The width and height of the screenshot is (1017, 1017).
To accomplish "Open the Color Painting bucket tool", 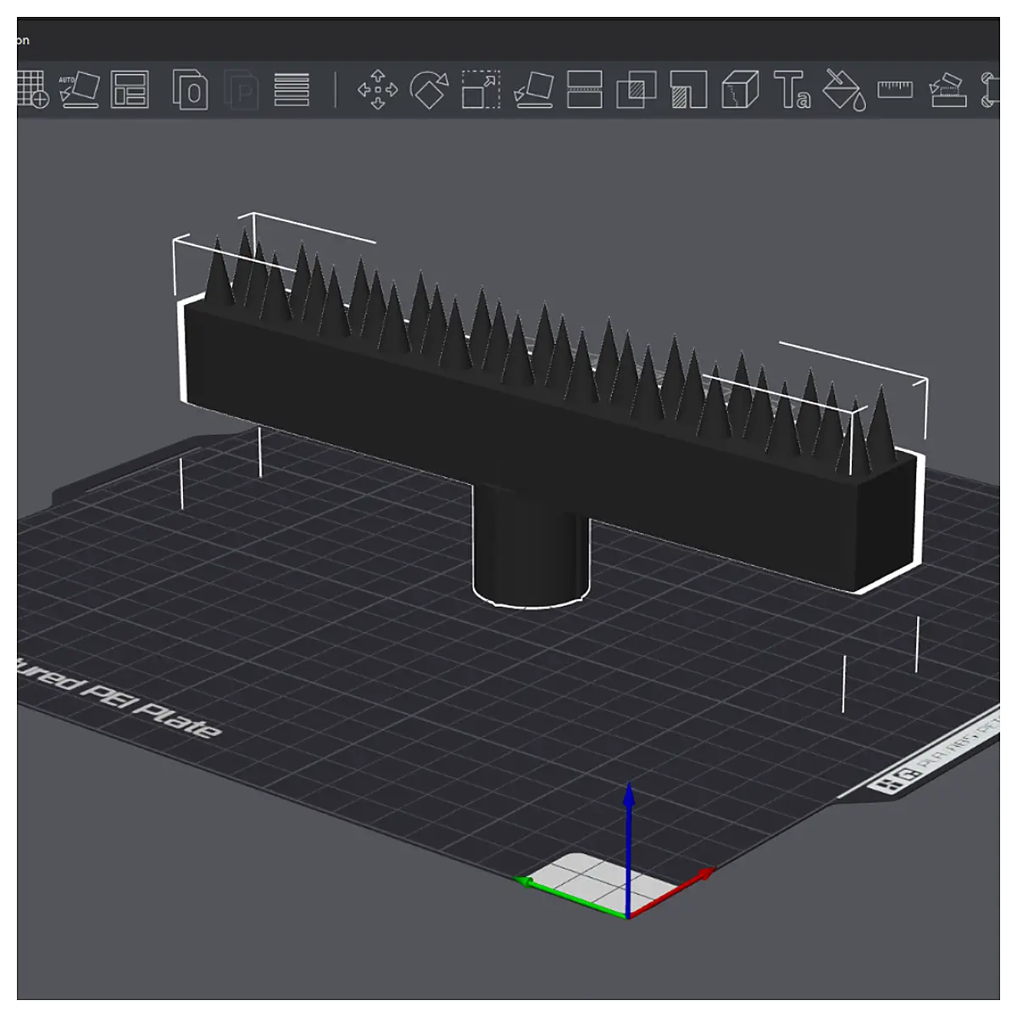I will click(x=844, y=89).
